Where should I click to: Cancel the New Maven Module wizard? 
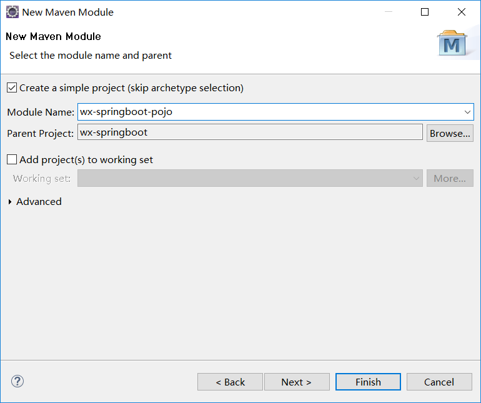click(439, 382)
